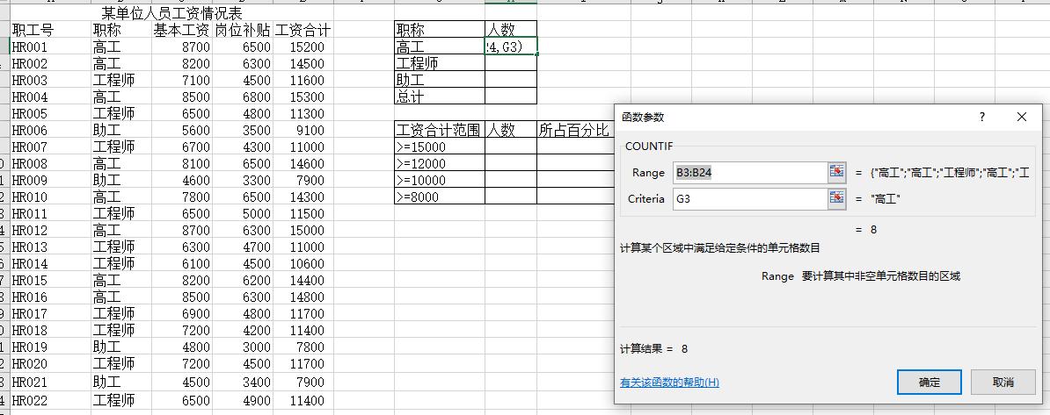Select the 总计 cell
The height and width of the screenshot is (415, 1050).
click(x=440, y=97)
